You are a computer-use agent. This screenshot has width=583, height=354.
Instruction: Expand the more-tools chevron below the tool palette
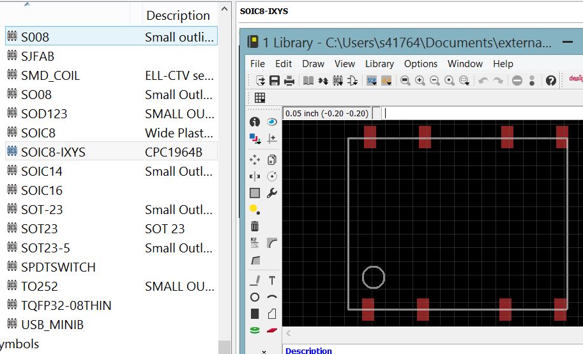point(264,351)
